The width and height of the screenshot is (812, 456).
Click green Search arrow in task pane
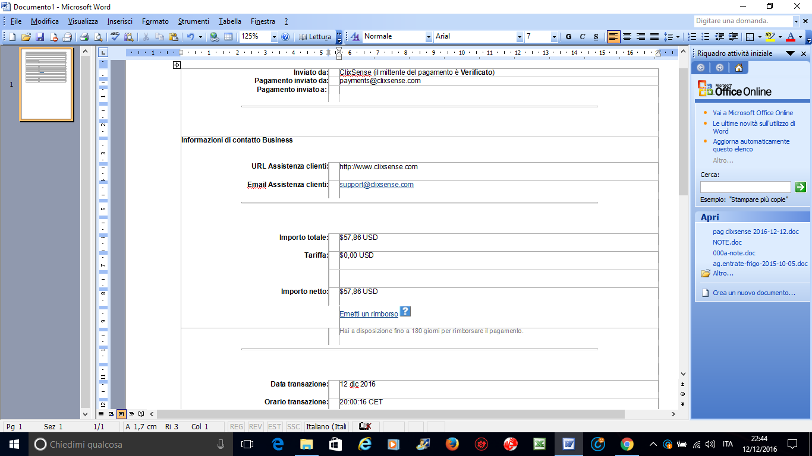[x=801, y=187]
